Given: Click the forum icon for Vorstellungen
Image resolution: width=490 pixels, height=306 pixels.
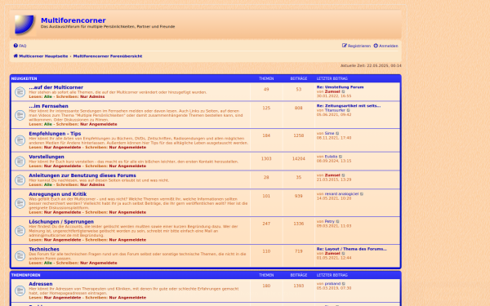Looking at the screenshot, I should 20,162.
